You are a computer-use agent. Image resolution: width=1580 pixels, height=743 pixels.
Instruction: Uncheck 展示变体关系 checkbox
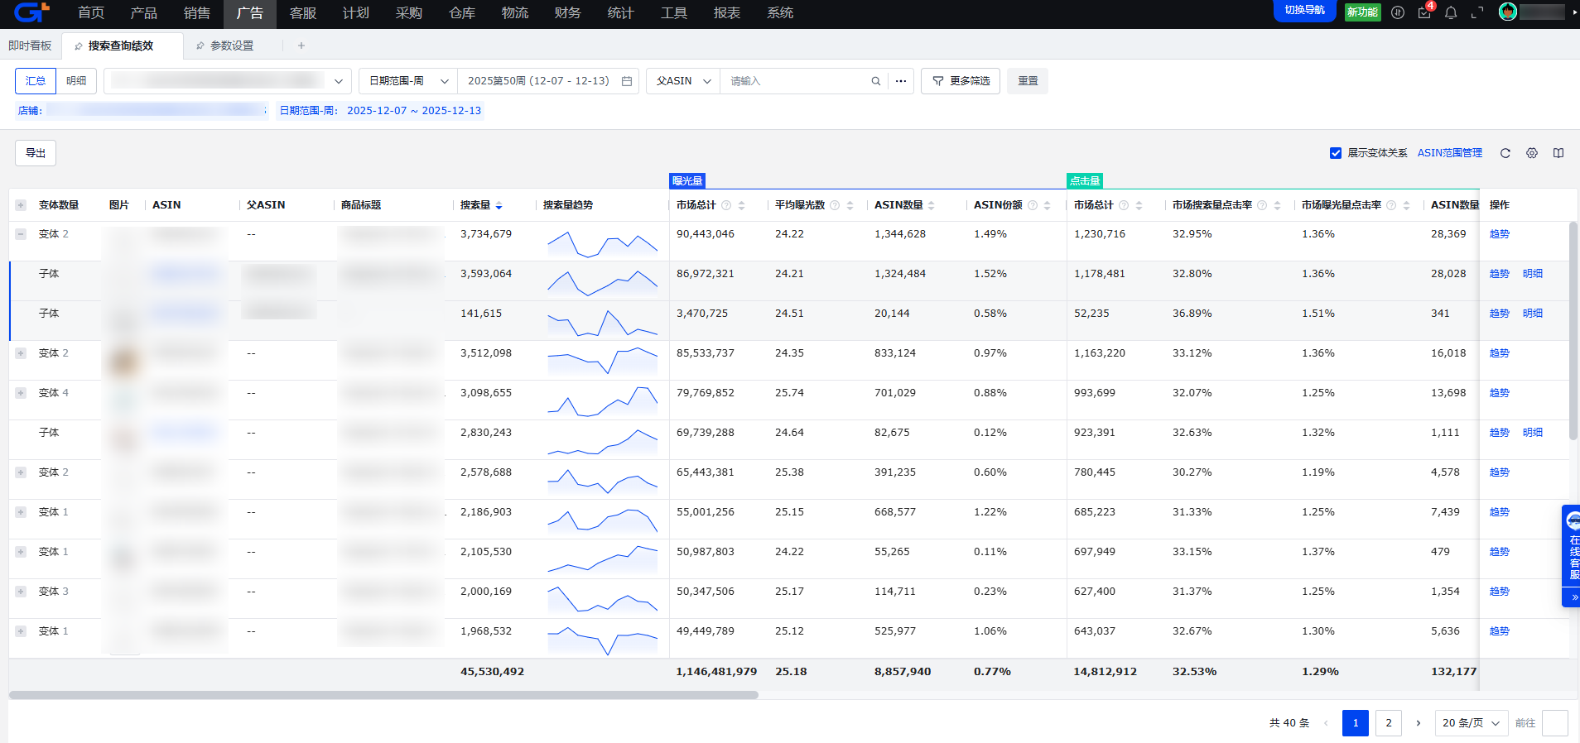[x=1336, y=153]
